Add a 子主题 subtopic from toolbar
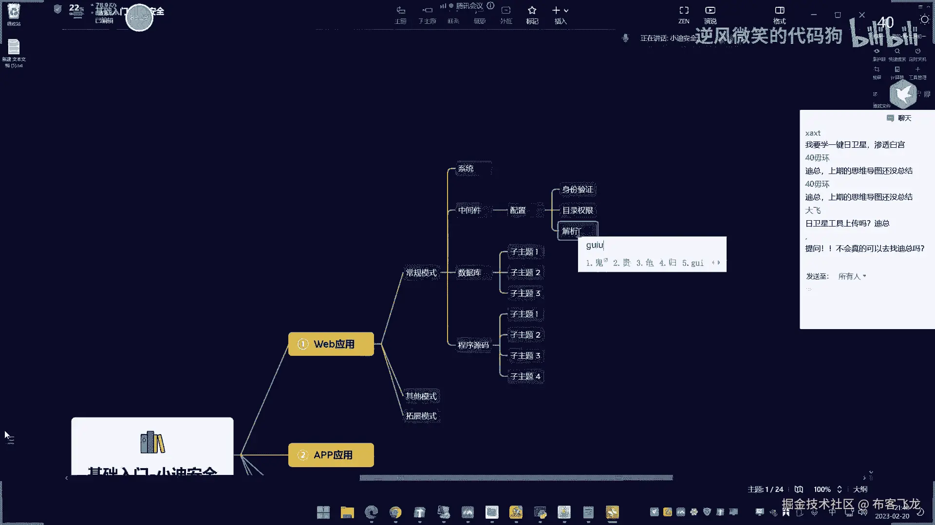This screenshot has height=525, width=935. pyautogui.click(x=427, y=11)
